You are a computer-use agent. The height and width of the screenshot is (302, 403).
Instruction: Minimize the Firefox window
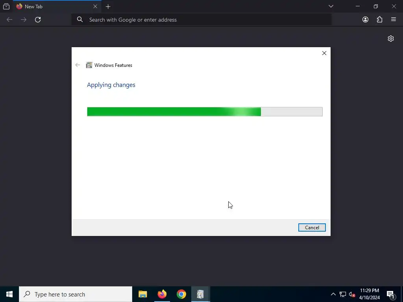pyautogui.click(x=357, y=6)
